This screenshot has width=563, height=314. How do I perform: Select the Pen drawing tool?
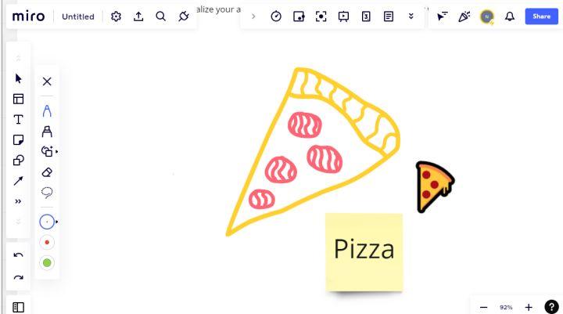click(47, 110)
